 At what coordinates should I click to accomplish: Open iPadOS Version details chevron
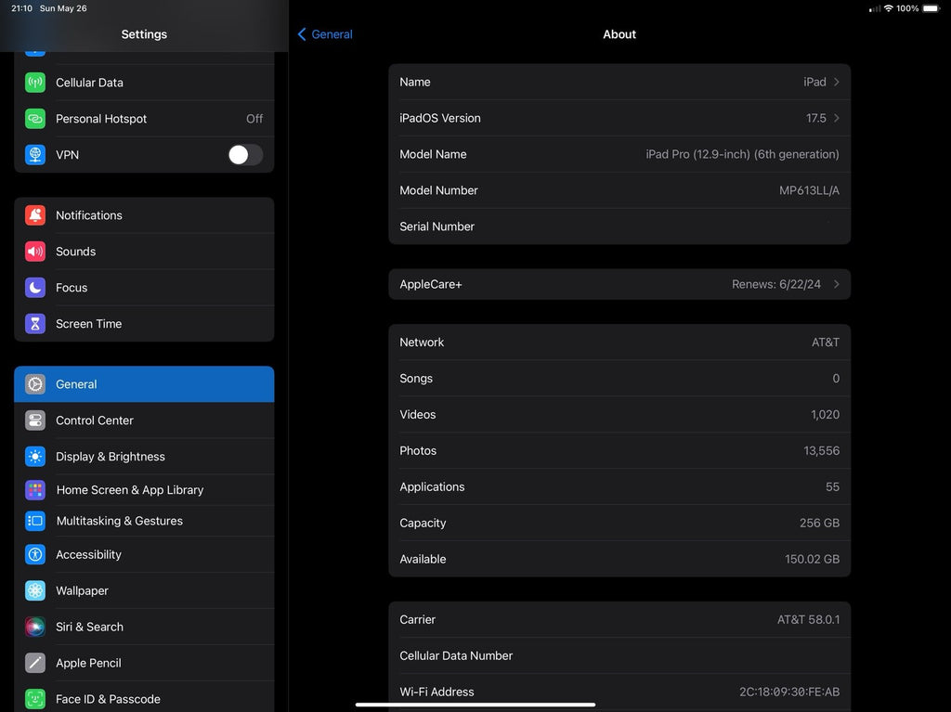coord(836,118)
